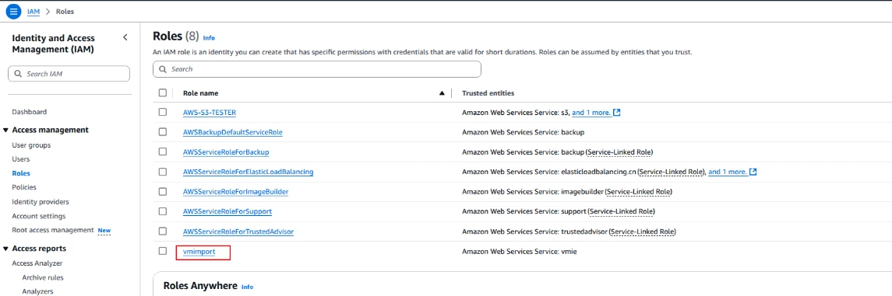The image size is (892, 296).
Task: Focus the roles Search input field
Action: (x=317, y=69)
